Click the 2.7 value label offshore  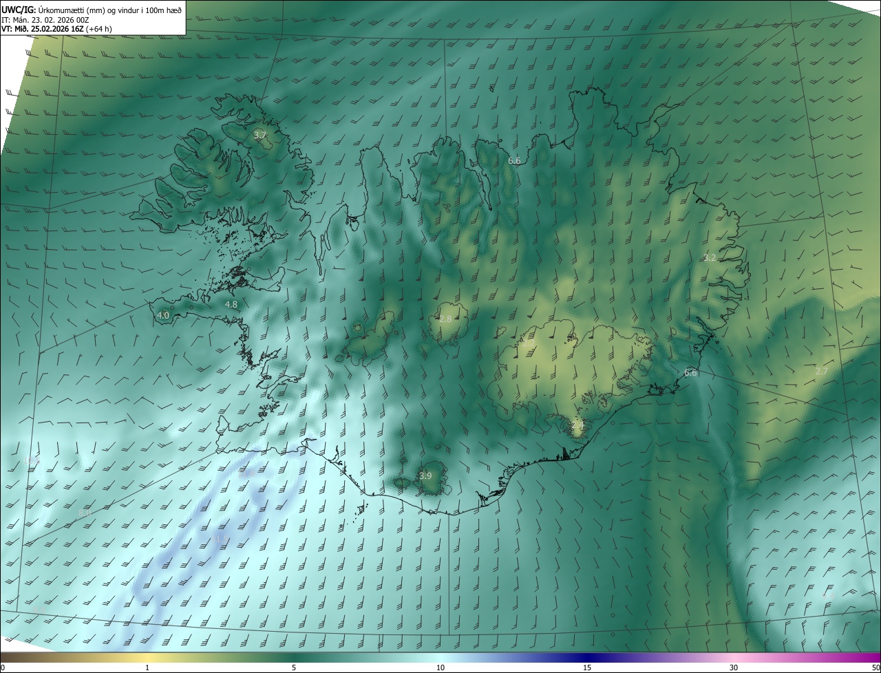822,372
